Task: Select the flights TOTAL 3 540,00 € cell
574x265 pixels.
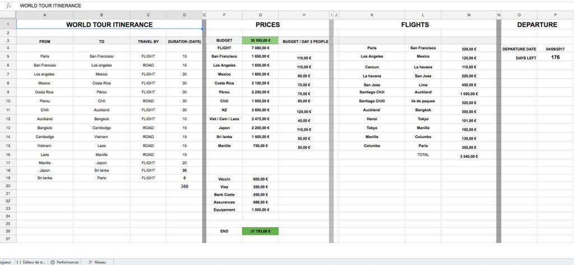Action: [x=469, y=157]
